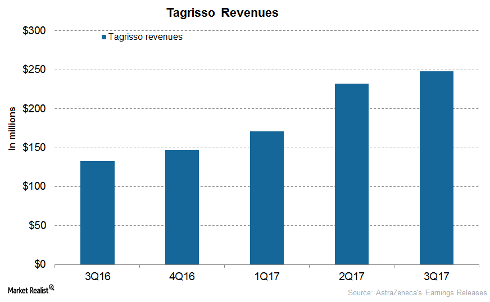Click the '$250' axis label

[x=34, y=70]
